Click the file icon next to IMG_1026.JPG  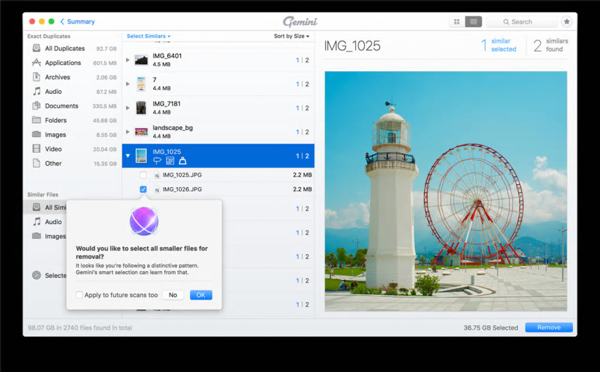[157, 190]
